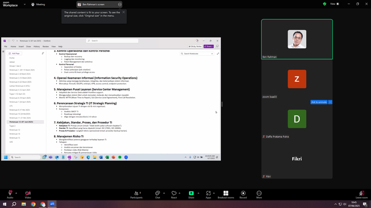Open the More options menu in Zoom toolbar
The image size is (371, 208).
coord(259,195)
